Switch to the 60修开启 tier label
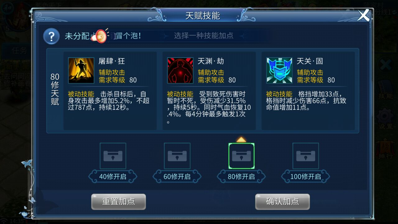Image resolution: width=398 pixels, height=224 pixels. click(177, 176)
